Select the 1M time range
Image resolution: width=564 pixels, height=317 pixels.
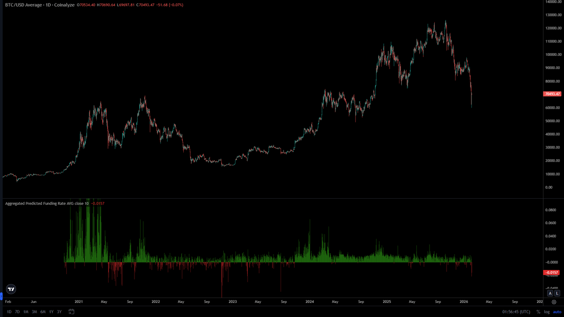point(26,312)
